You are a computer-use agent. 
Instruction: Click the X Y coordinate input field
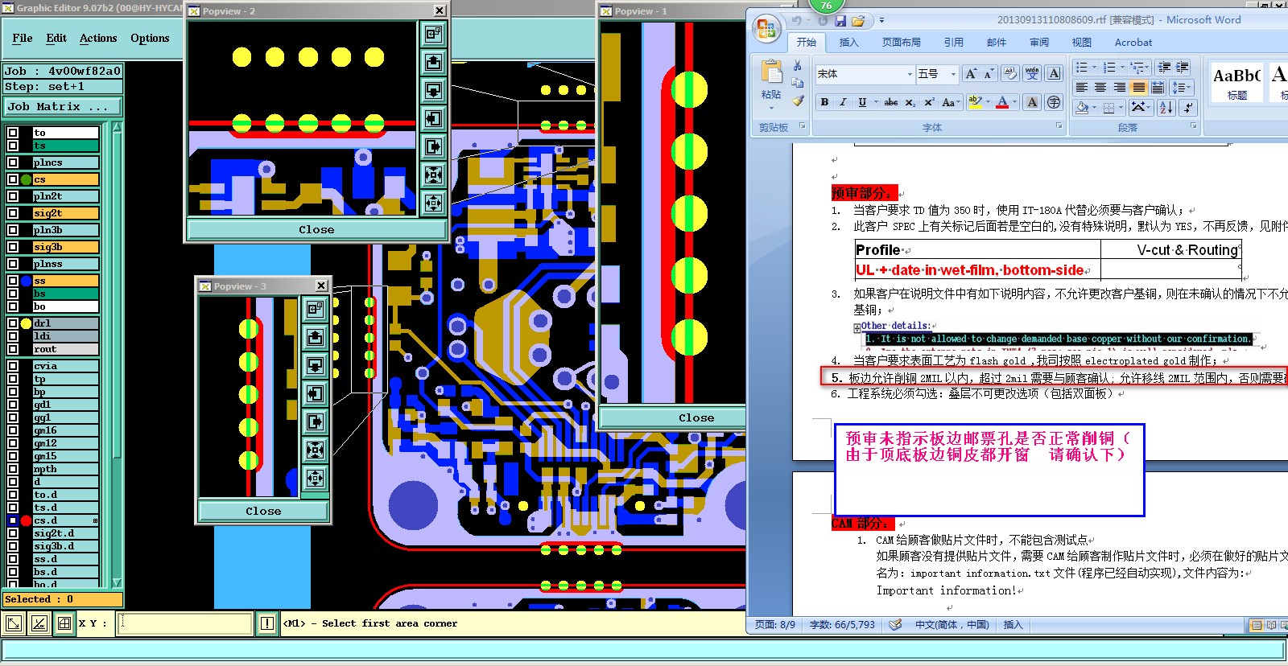(185, 623)
